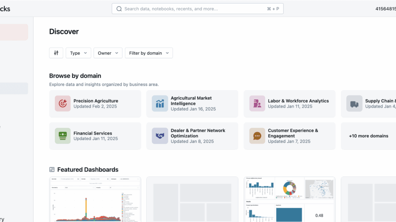Open the dashboard thumbnail with donut chart
The height and width of the screenshot is (222, 396).
click(289, 199)
